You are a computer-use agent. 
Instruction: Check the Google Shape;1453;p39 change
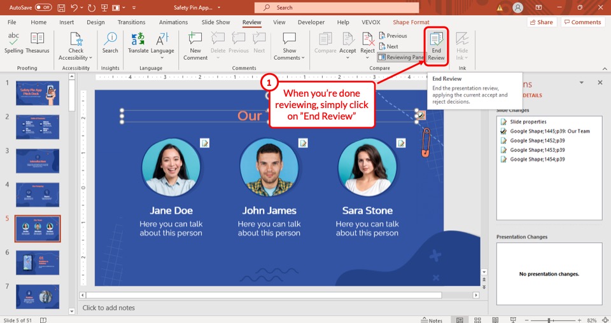(x=503, y=150)
